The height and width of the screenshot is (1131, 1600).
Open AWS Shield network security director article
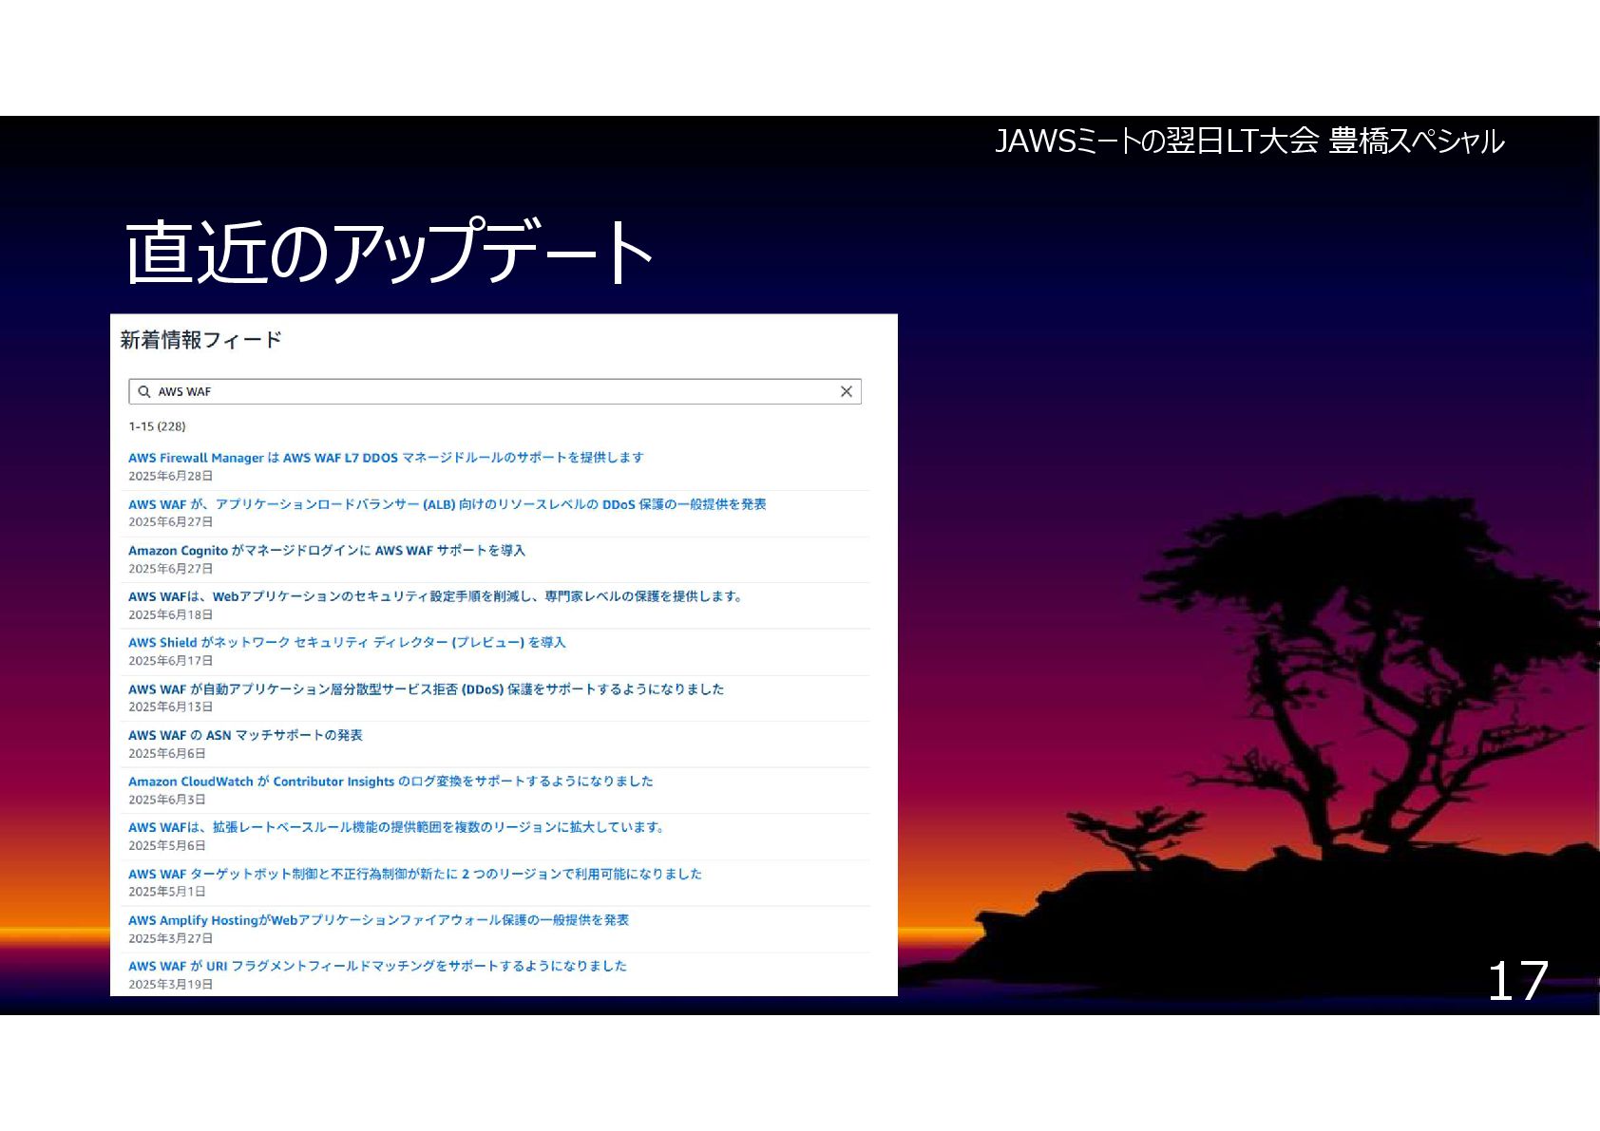[x=347, y=643]
